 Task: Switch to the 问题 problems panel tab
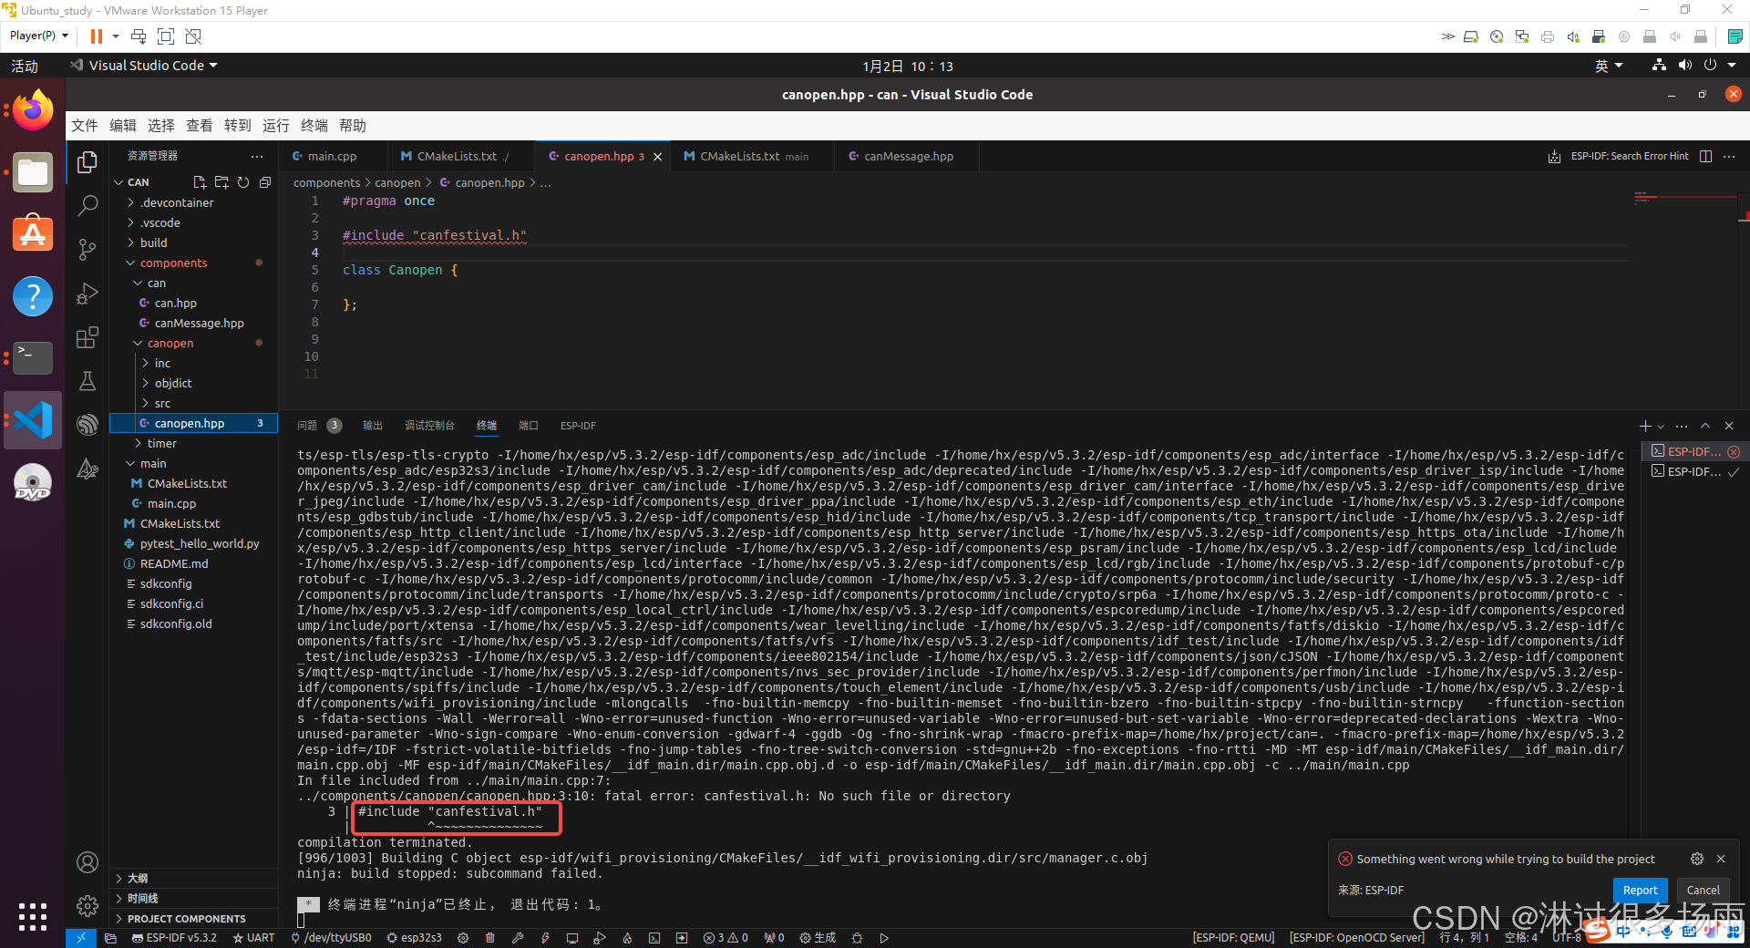(307, 426)
